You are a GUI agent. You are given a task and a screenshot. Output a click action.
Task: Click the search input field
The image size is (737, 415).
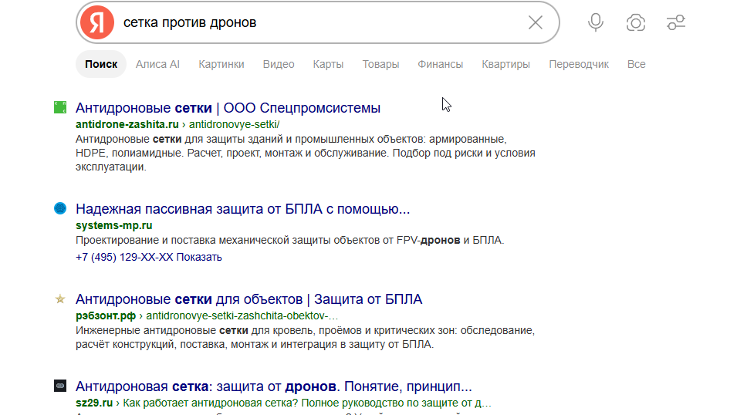pos(319,22)
